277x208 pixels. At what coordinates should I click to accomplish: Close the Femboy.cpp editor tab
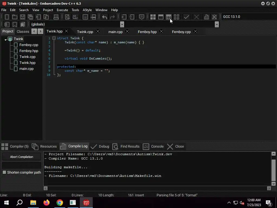click(x=195, y=31)
